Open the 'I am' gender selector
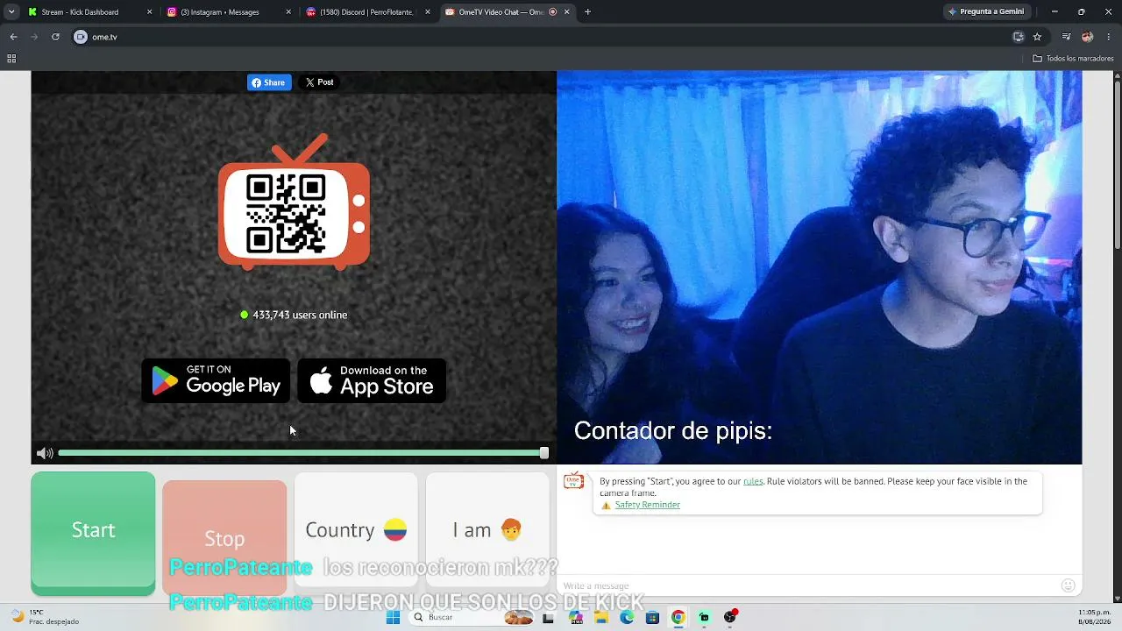Viewport: 1122px width, 631px height. [487, 529]
